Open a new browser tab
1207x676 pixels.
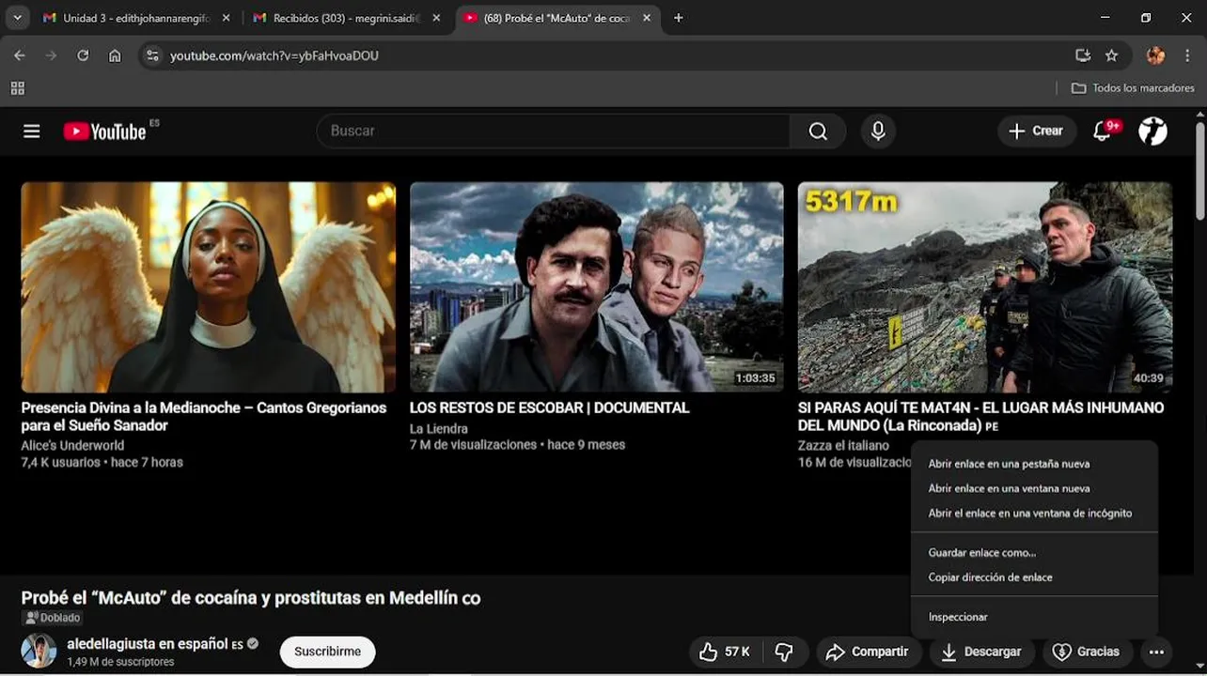pyautogui.click(x=679, y=18)
